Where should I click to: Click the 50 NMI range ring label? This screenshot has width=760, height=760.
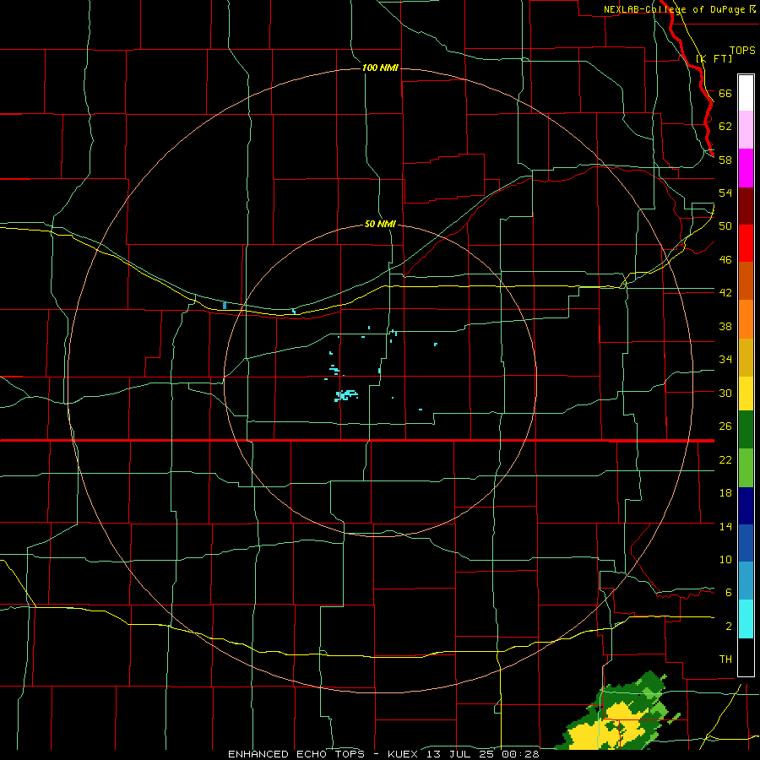click(x=380, y=224)
